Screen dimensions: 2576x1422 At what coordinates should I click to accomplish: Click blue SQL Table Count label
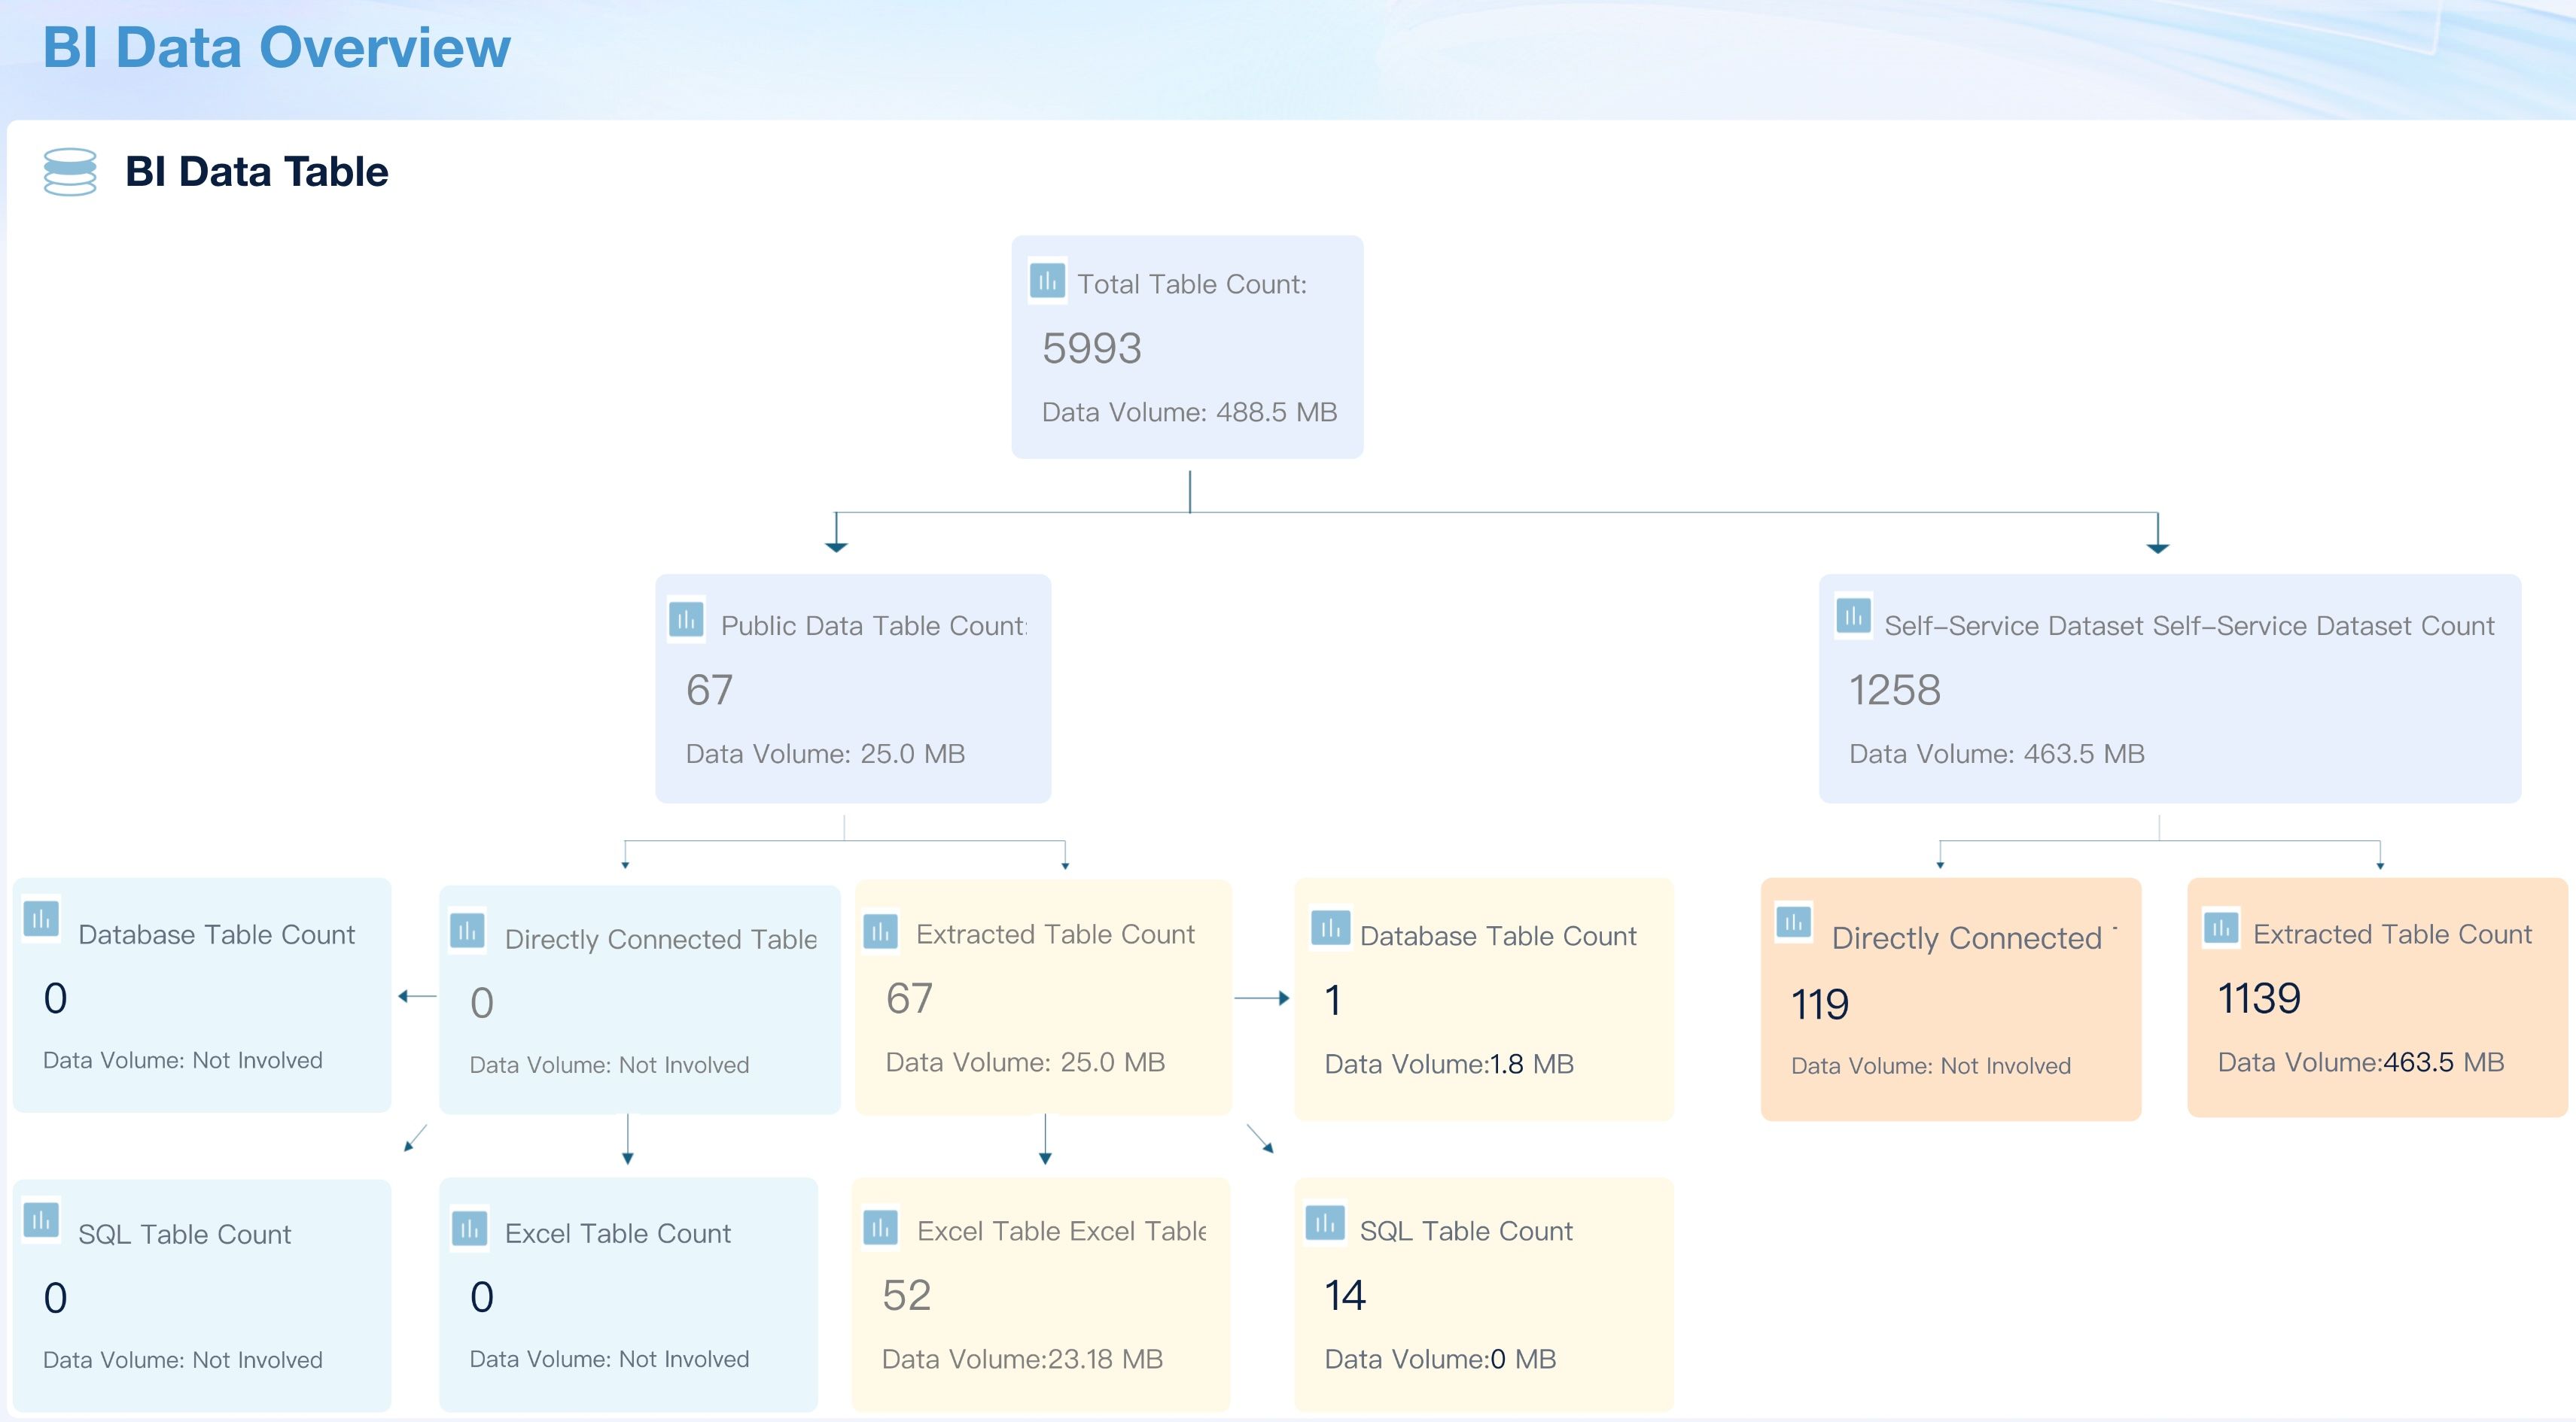click(185, 1234)
